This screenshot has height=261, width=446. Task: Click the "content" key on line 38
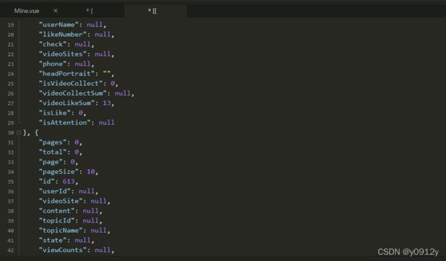click(56, 211)
